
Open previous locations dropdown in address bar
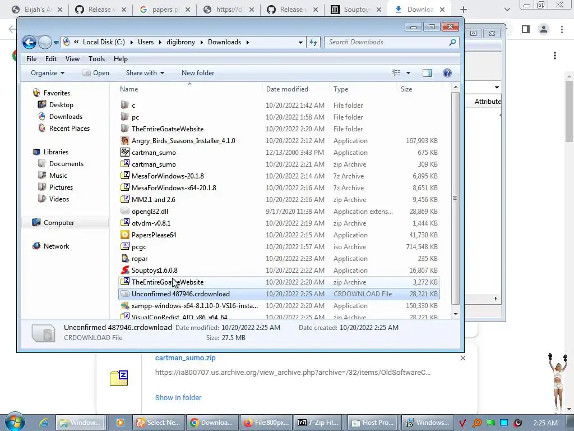point(300,42)
